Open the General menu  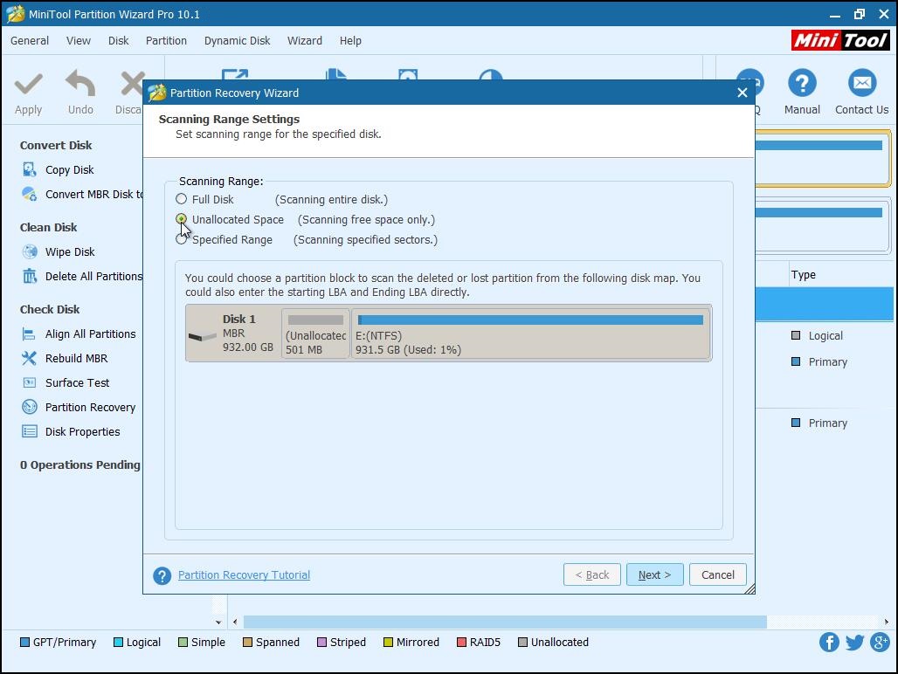pyautogui.click(x=30, y=41)
